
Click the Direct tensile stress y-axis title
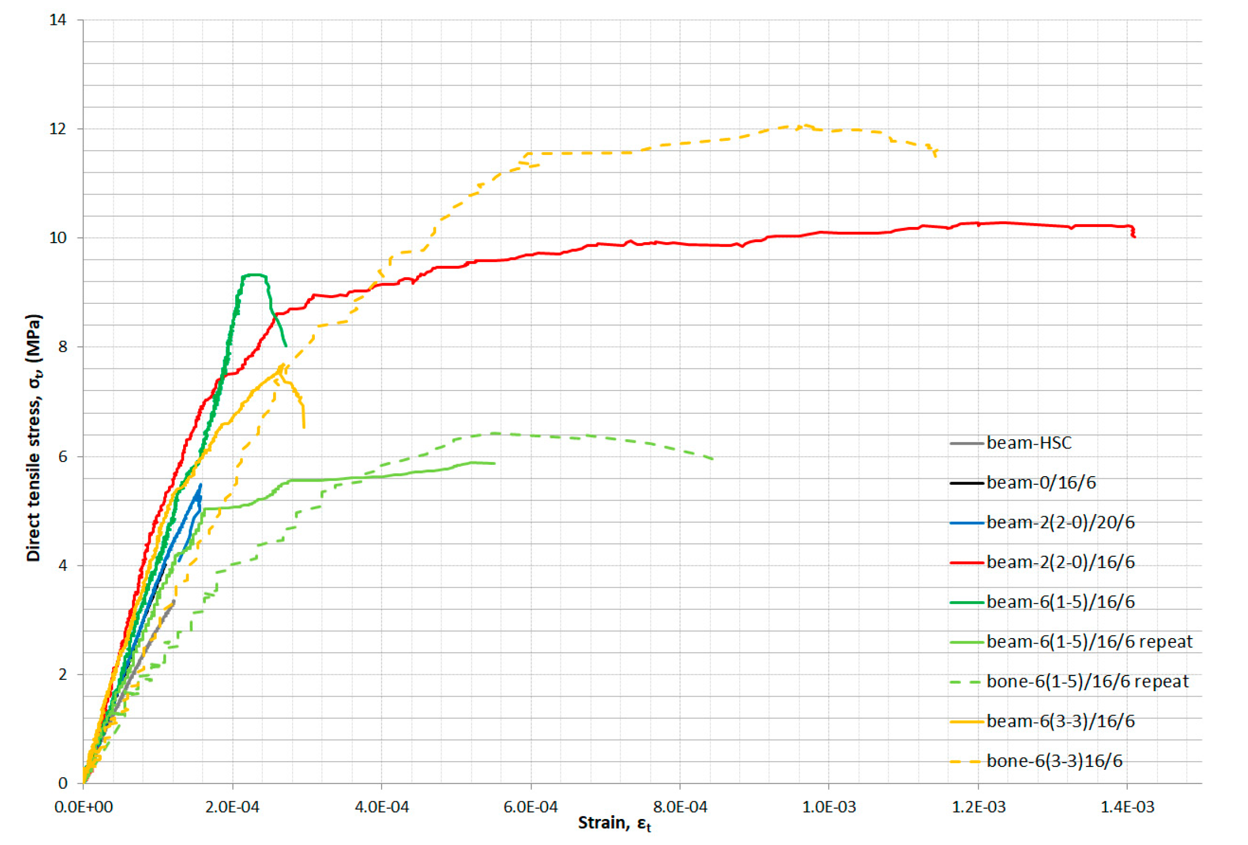pos(34,438)
